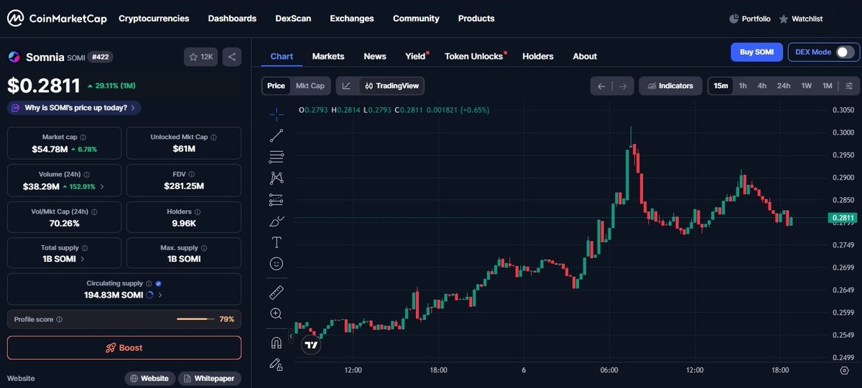
Task: Open the Dashboards menu
Action: pyautogui.click(x=232, y=19)
